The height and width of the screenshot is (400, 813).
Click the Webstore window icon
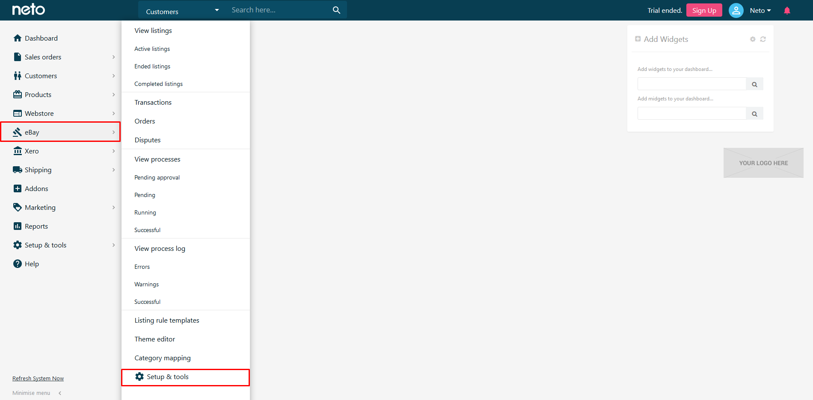(x=18, y=113)
